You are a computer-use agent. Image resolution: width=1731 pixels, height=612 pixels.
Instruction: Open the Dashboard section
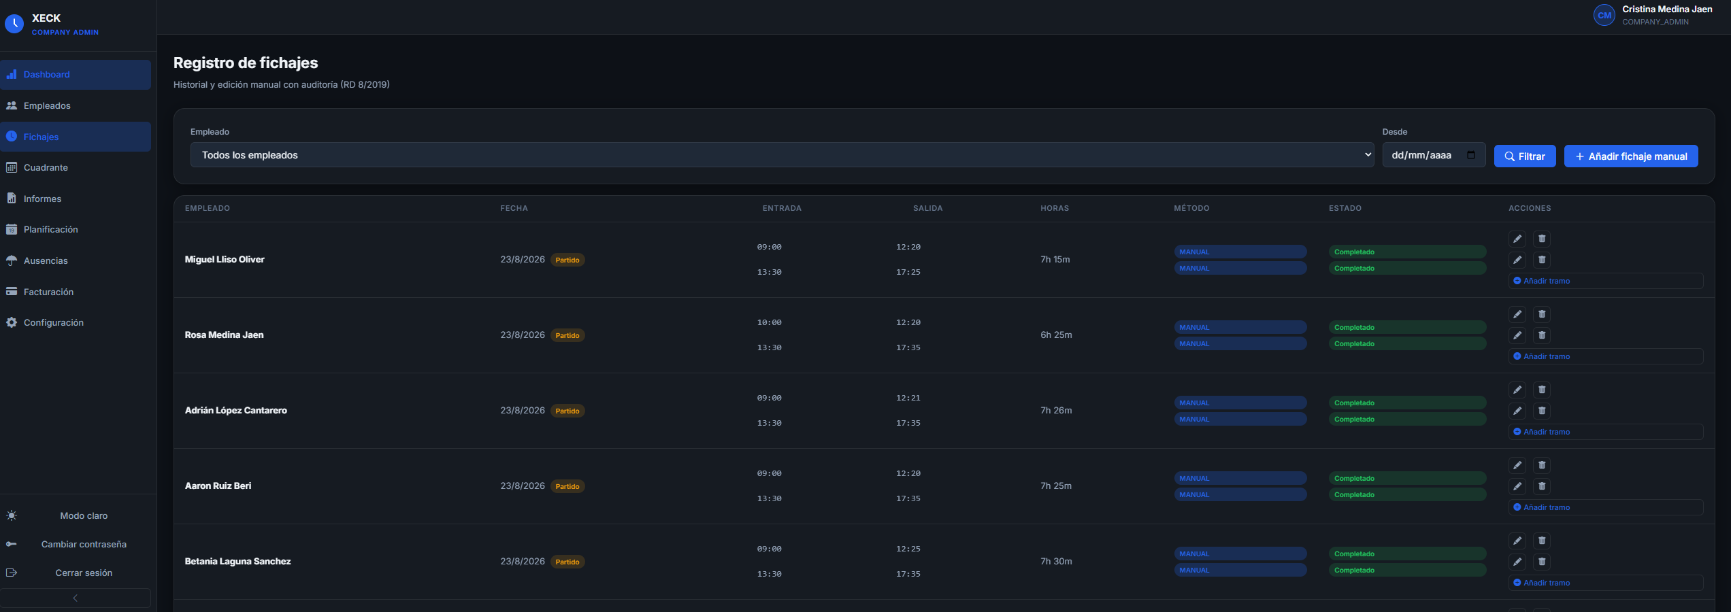pyautogui.click(x=76, y=75)
